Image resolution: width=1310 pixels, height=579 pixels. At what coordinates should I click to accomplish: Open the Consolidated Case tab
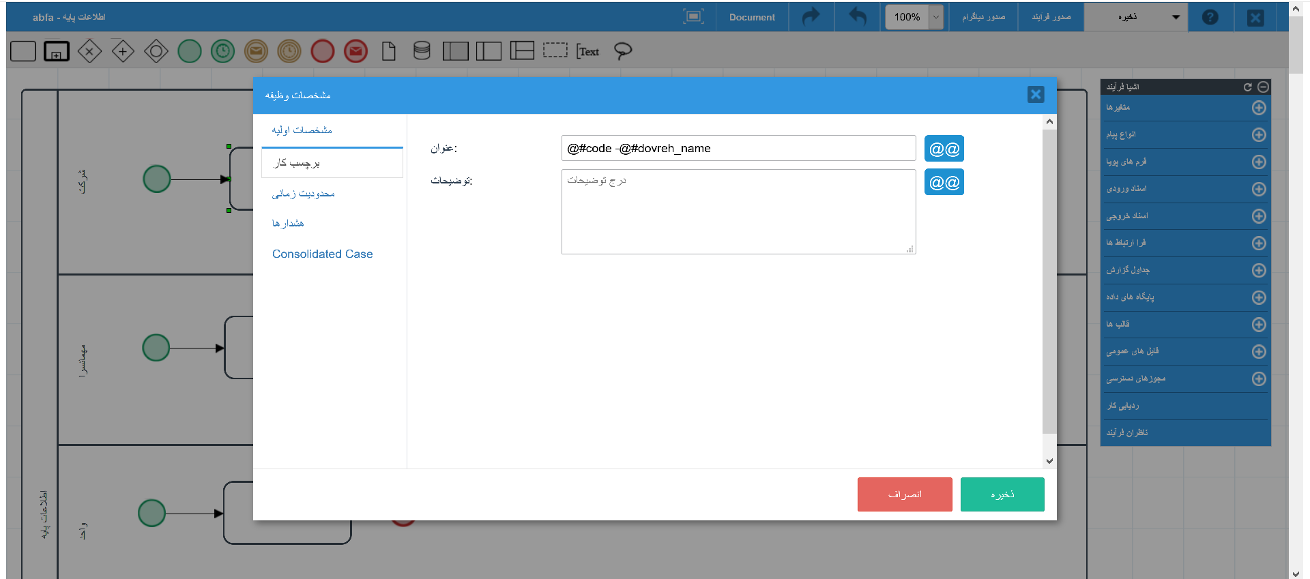click(322, 254)
